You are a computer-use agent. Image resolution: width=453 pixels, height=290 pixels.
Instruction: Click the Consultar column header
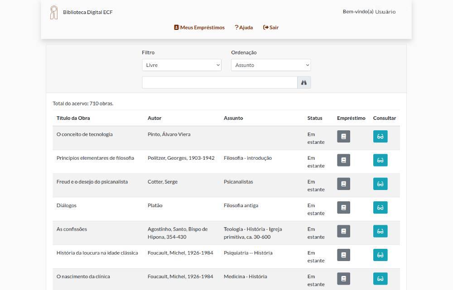(x=384, y=118)
